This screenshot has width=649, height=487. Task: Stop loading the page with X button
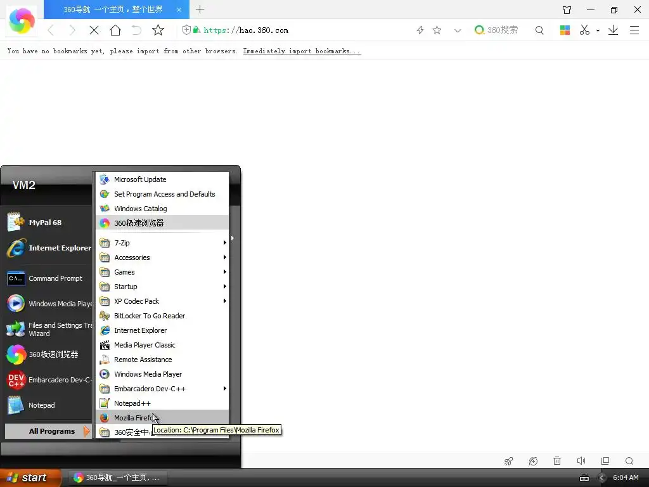click(x=94, y=30)
